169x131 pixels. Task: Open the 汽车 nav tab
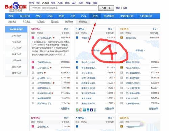pos(84,16)
